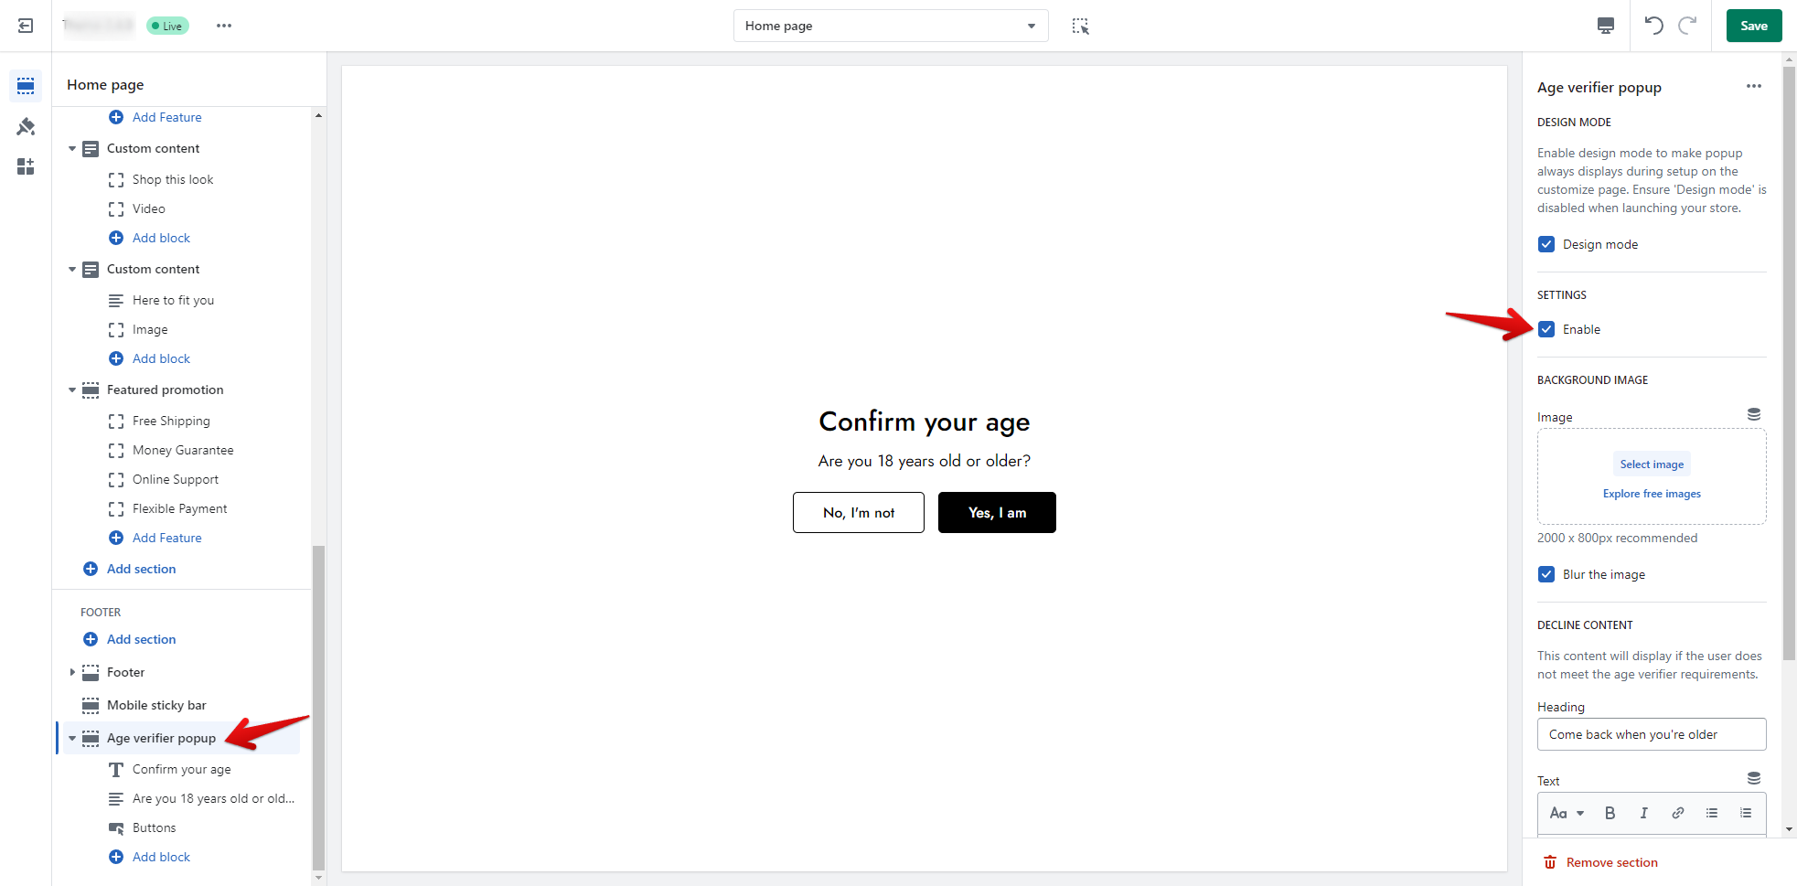The width and height of the screenshot is (1797, 886).
Task: Collapse the Age verifier popup section
Action: (72, 738)
